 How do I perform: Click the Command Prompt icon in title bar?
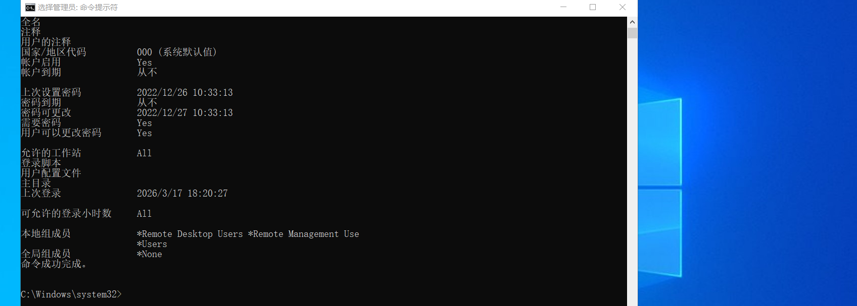[30, 8]
